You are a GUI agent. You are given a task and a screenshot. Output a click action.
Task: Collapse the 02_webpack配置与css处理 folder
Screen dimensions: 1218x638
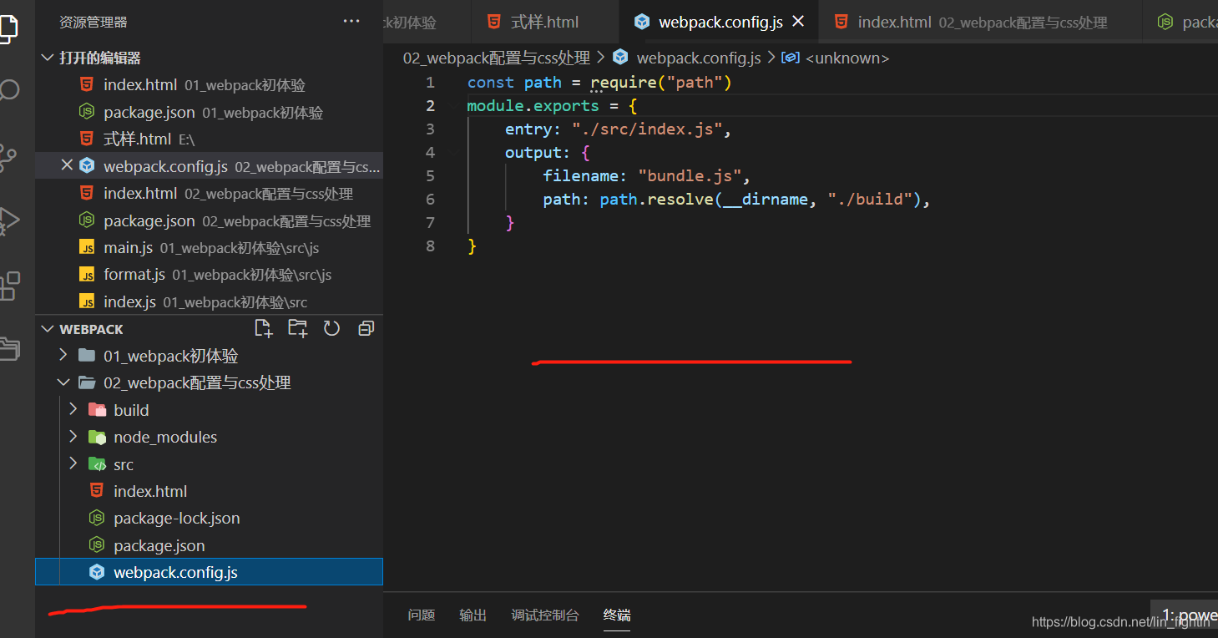pos(63,382)
